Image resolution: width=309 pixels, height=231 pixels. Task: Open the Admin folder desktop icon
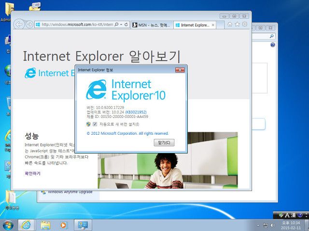point(9,12)
